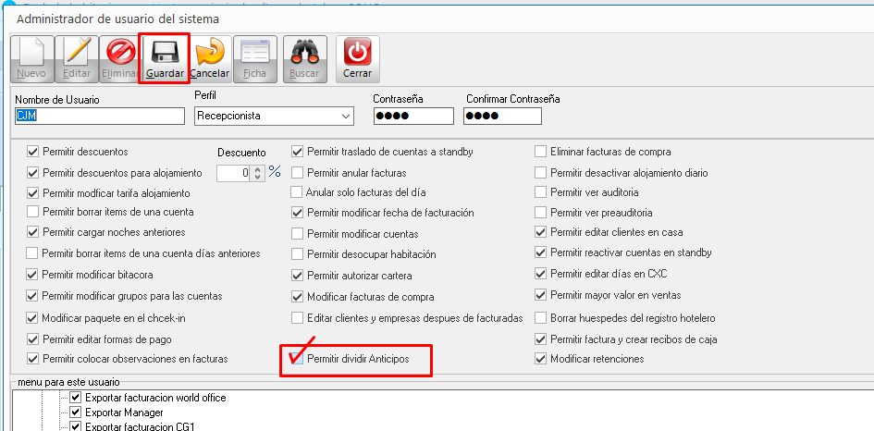Open the Perfil dropdown

pos(346,117)
